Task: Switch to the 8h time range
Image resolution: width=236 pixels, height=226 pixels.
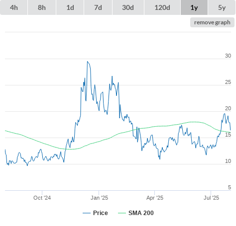Action: click(42, 7)
